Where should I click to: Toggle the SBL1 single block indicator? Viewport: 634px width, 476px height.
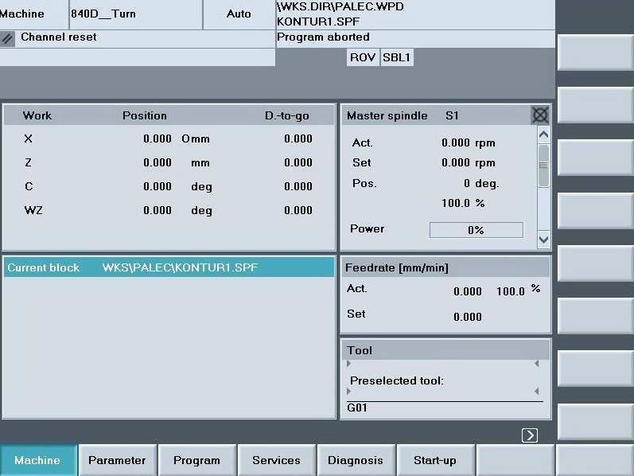coord(397,57)
